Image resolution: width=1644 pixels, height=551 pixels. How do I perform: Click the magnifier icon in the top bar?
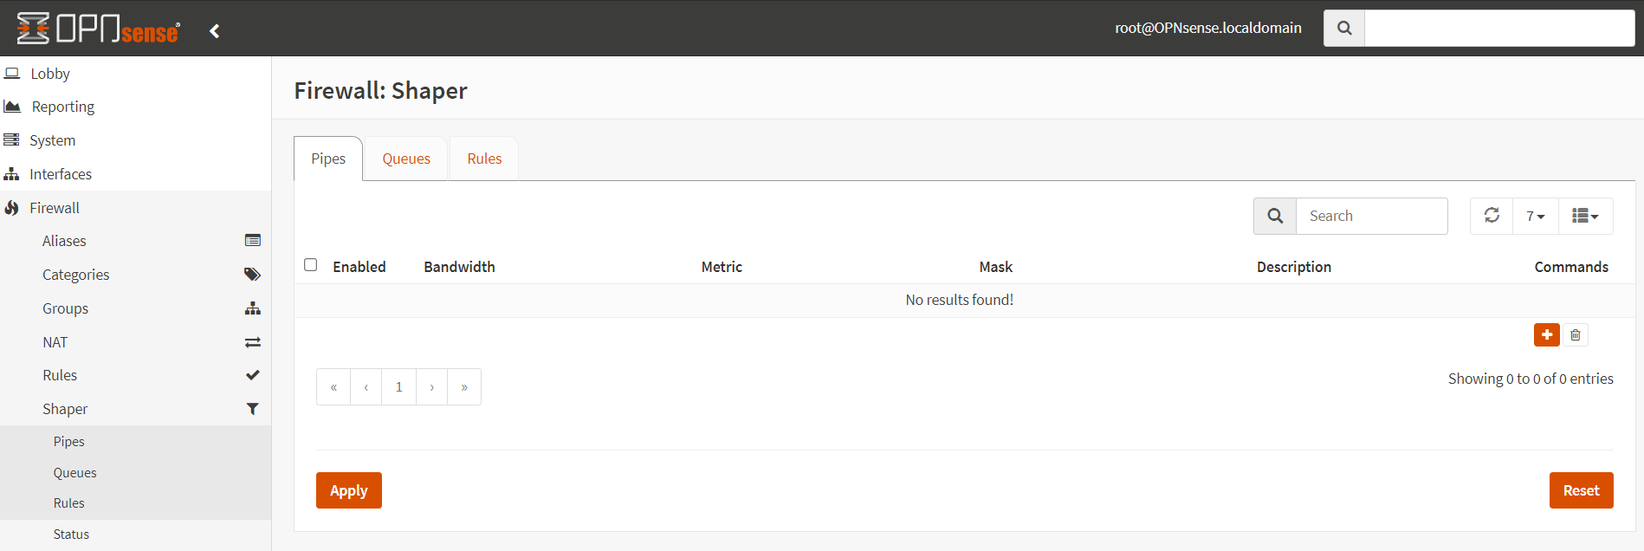(x=1344, y=29)
